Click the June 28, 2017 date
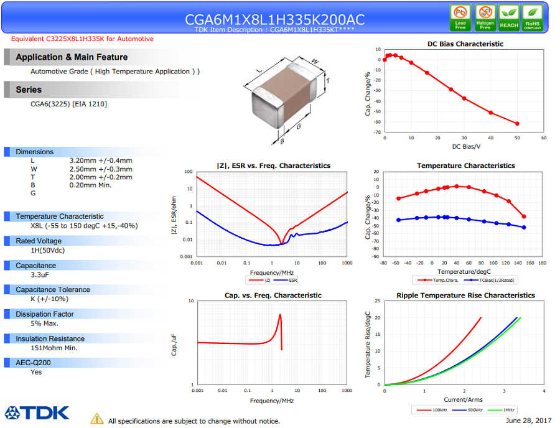560x428 pixels. pos(528,421)
